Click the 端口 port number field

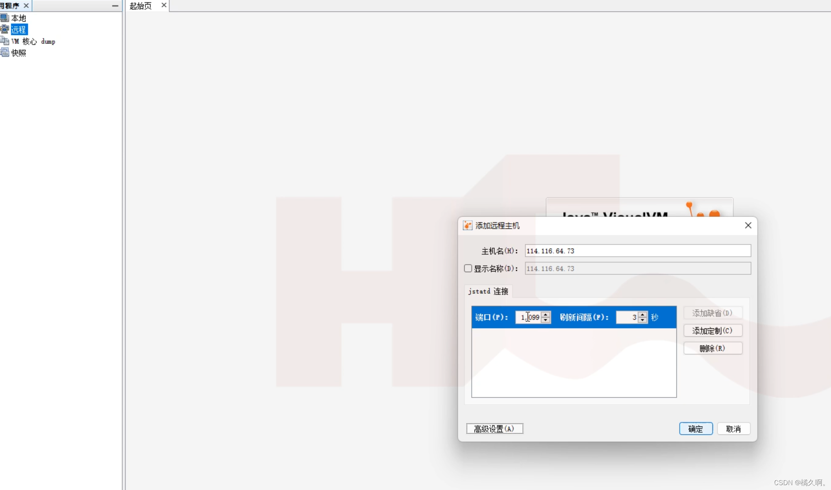tap(528, 317)
